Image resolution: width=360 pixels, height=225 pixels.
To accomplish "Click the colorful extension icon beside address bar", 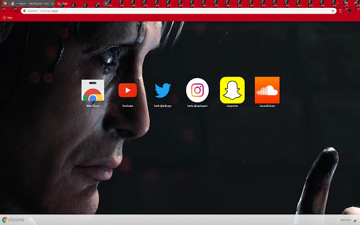I will [341, 11].
